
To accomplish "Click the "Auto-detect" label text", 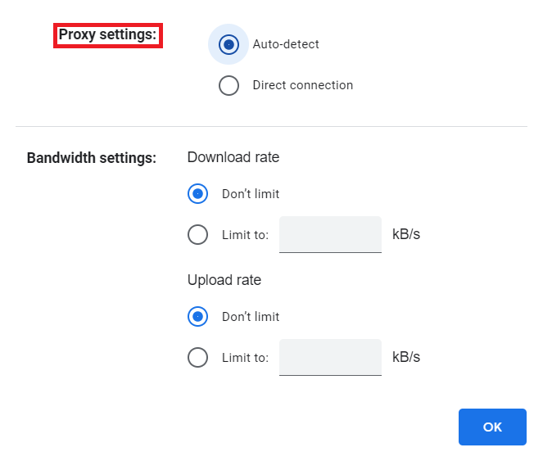I will pyautogui.click(x=286, y=44).
